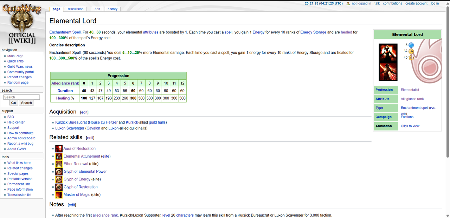Click the Guild Wars Official Wiki logo
Image resolution: width=450 pixels, height=218 pixels.
22,24
